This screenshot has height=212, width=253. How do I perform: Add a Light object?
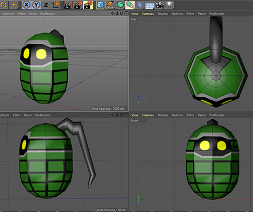[x=169, y=4]
